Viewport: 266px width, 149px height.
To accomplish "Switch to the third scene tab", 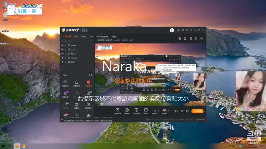I will click(83, 36).
